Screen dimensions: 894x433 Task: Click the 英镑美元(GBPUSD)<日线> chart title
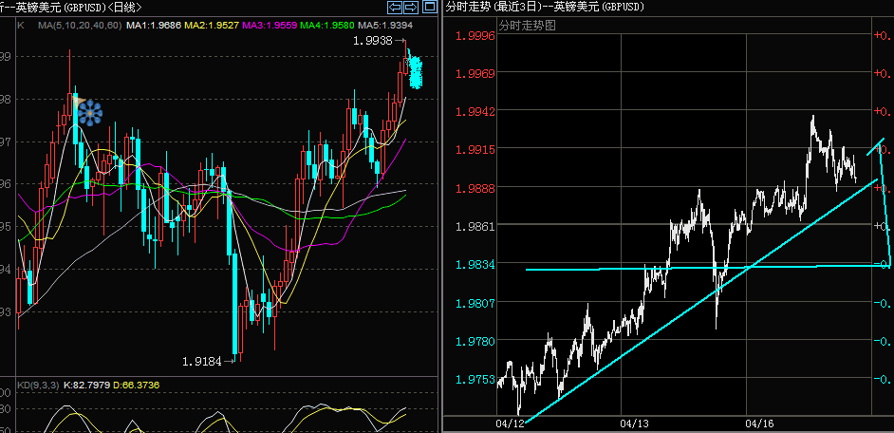81,7
